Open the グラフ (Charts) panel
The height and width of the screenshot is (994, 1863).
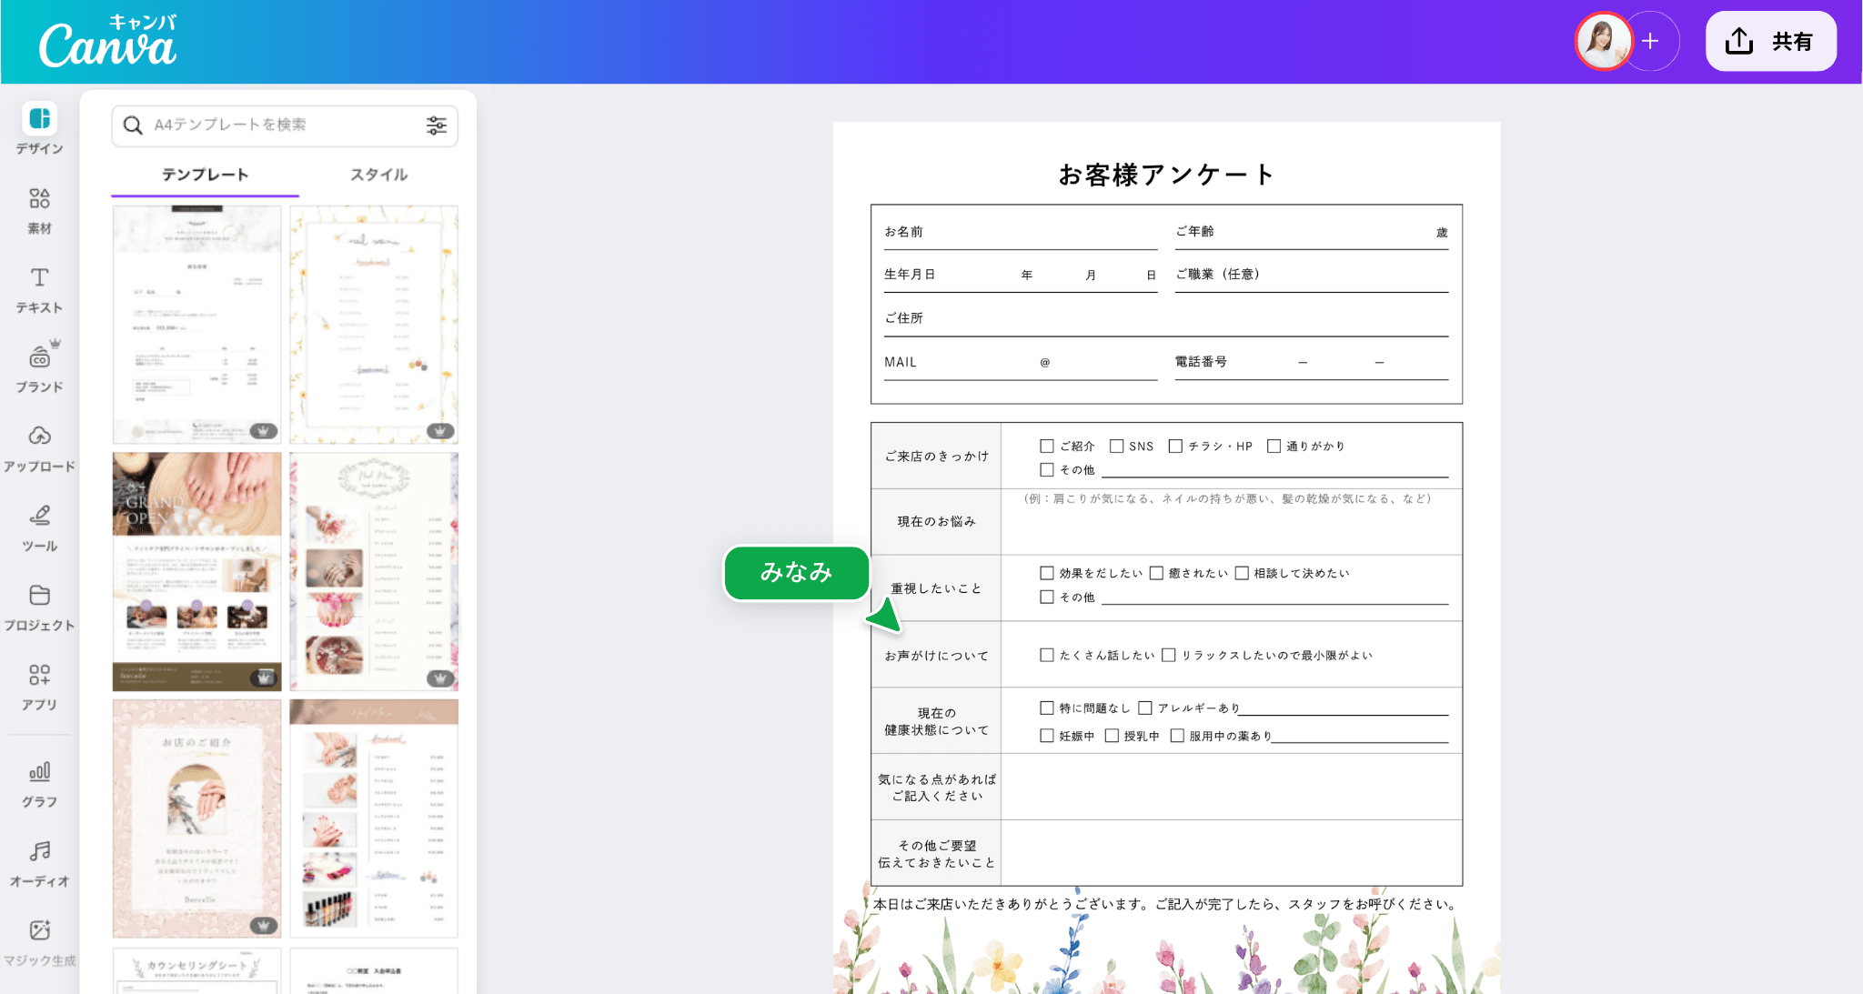pos(38,782)
